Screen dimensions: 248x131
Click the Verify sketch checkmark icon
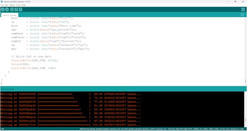click(x=3, y=10)
